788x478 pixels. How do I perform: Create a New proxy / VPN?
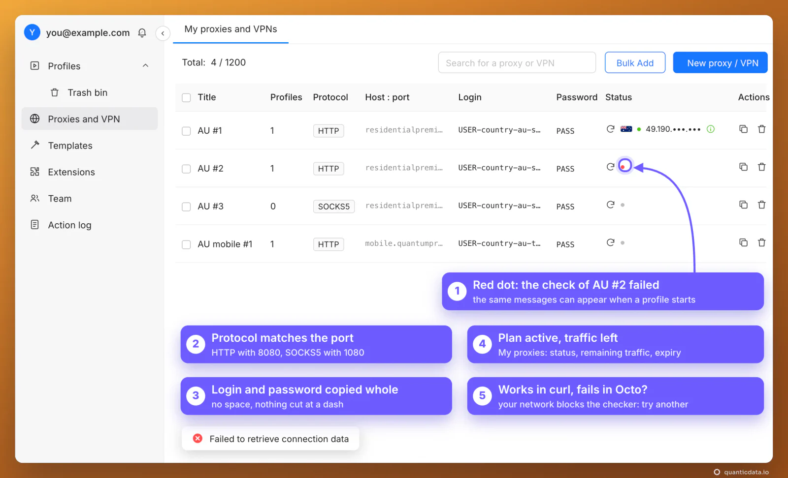720,63
